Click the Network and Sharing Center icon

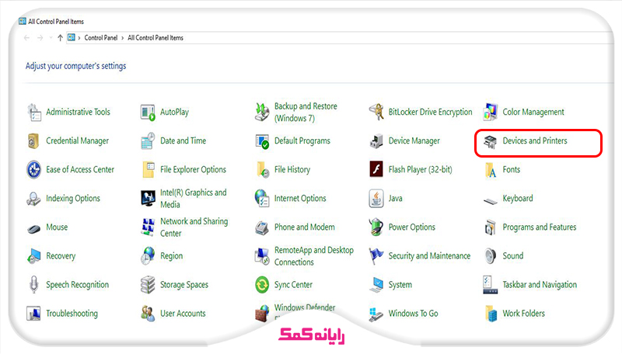(x=148, y=227)
